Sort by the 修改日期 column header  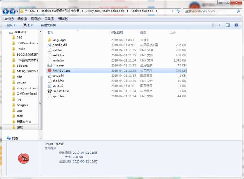pos(117,32)
